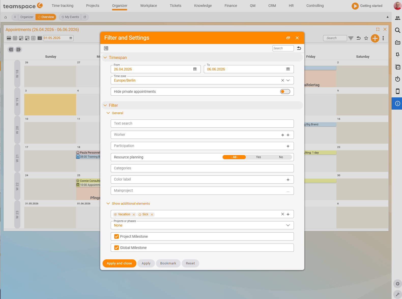This screenshot has width=402, height=299.
Task: Click the home icon in the breadcrumb bar
Action: click(x=6, y=17)
